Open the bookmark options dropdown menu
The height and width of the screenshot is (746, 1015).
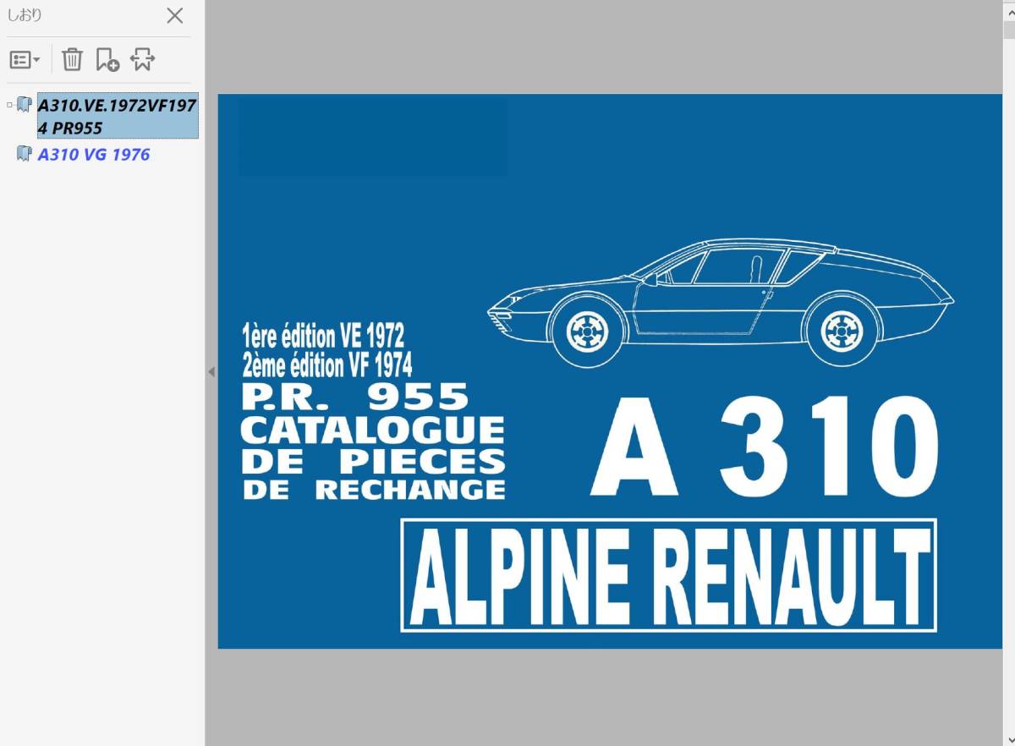coord(25,60)
